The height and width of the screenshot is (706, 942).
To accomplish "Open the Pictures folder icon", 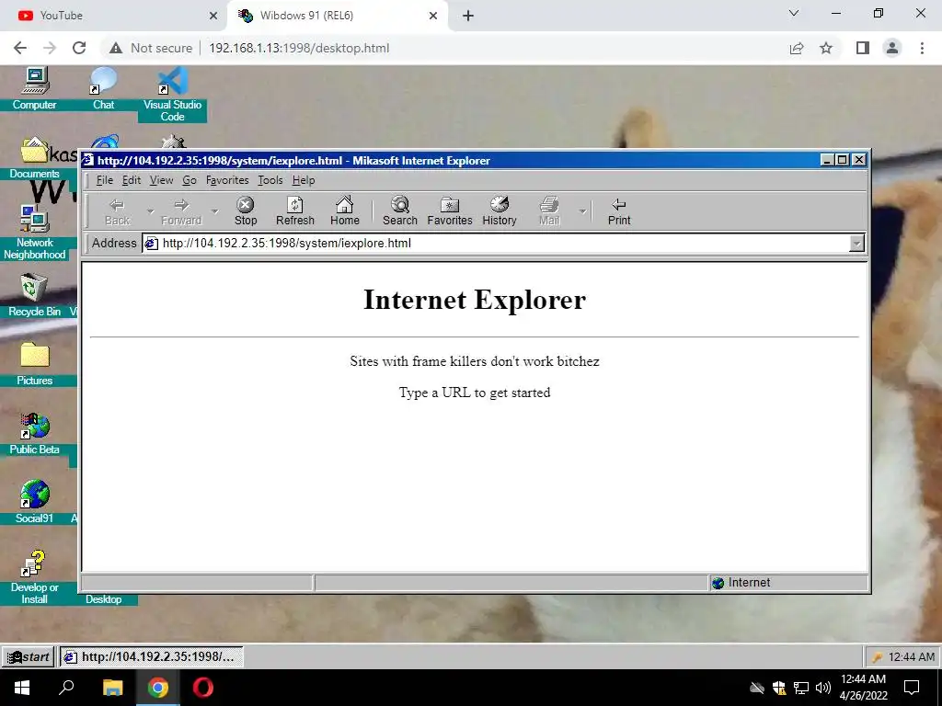I will pos(34,364).
